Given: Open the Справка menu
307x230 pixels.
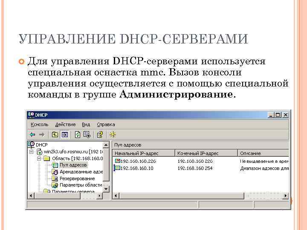Looking at the screenshot, I should [x=106, y=124].
